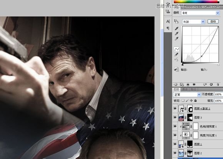Select the mask thumbnail of 图层 1

click(x=190, y=144)
